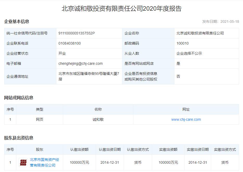This screenshot has width=243, height=172.
Task: Click the 认缴出资额 column header
Action: pyautogui.click(x=79, y=150)
